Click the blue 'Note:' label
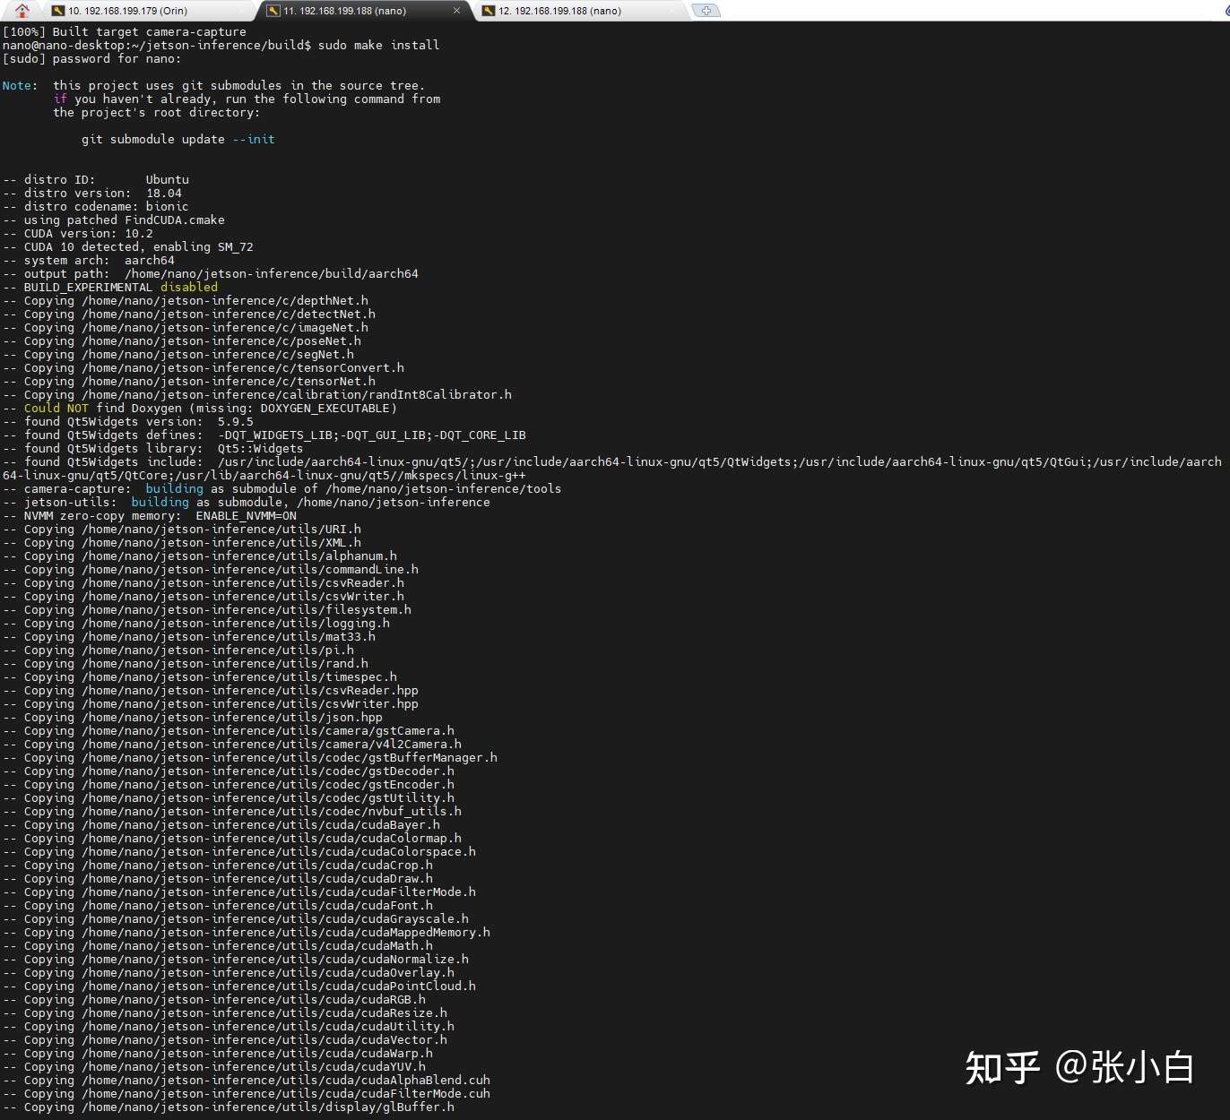 pos(20,85)
